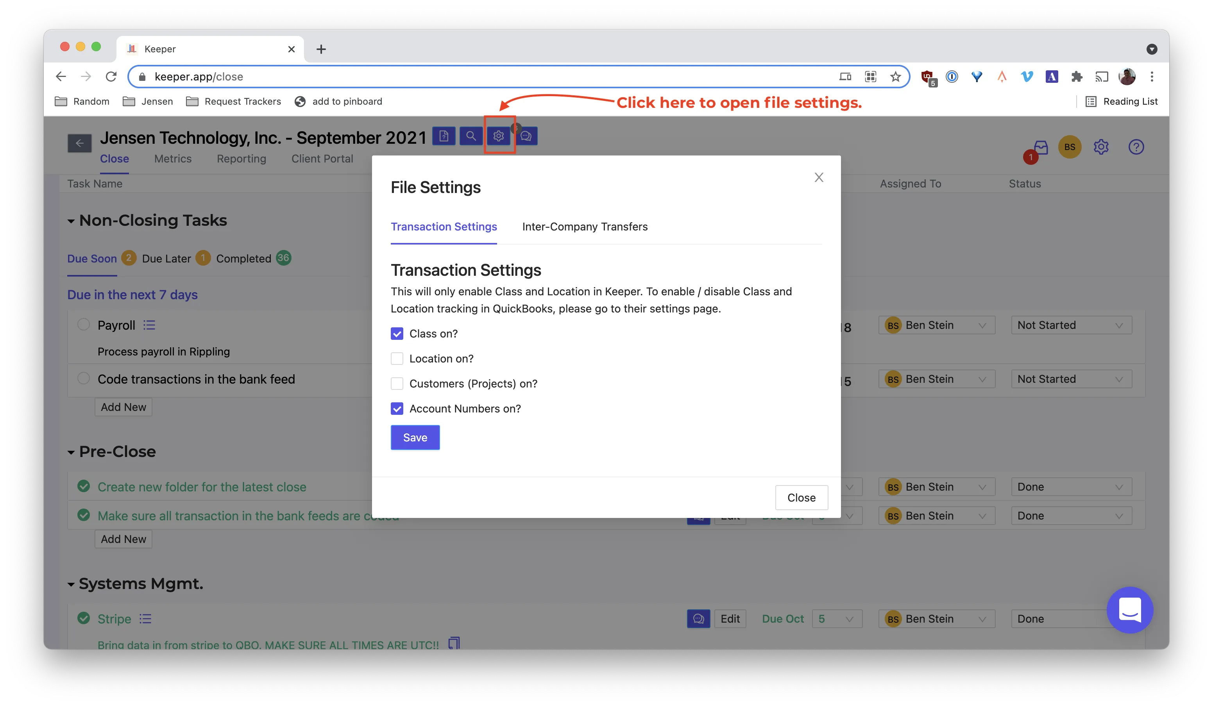The height and width of the screenshot is (707, 1213).
Task: Open the Chrome extensions puzzle icon
Action: pos(1077,77)
